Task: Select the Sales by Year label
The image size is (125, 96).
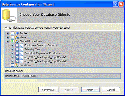Action: (32, 49)
